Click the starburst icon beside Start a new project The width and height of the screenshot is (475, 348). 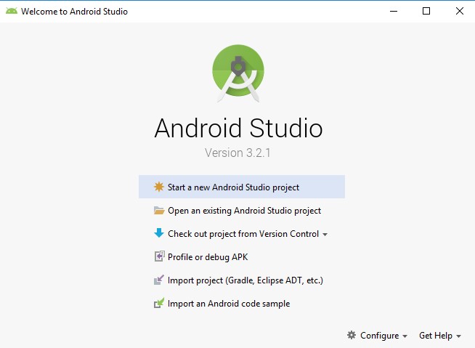click(159, 187)
